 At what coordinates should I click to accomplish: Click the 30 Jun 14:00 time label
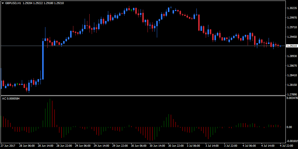coord(157,146)
